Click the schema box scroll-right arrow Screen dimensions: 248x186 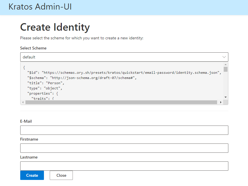221,102
